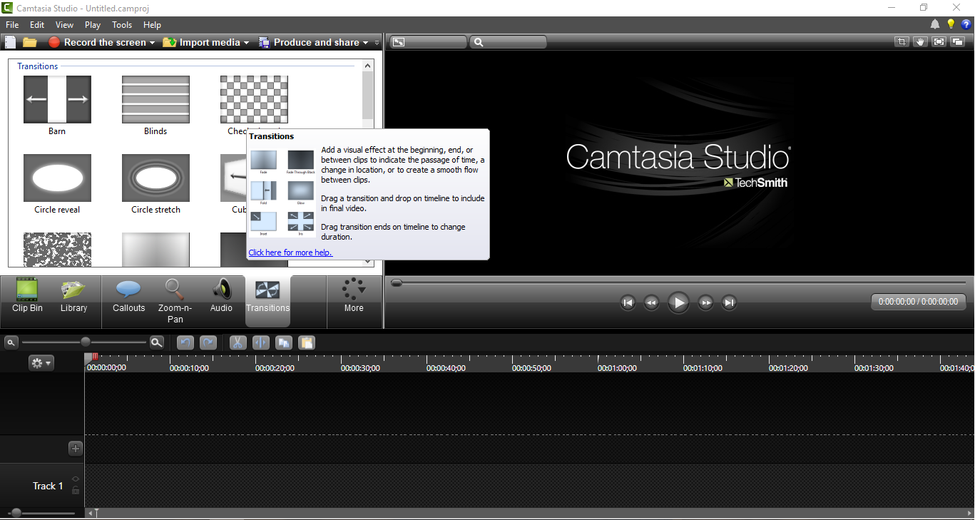975x520 pixels.
Task: Select the Blinds transition thumbnail
Action: 155,100
